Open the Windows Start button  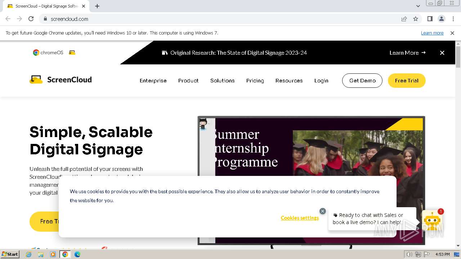pos(10,254)
